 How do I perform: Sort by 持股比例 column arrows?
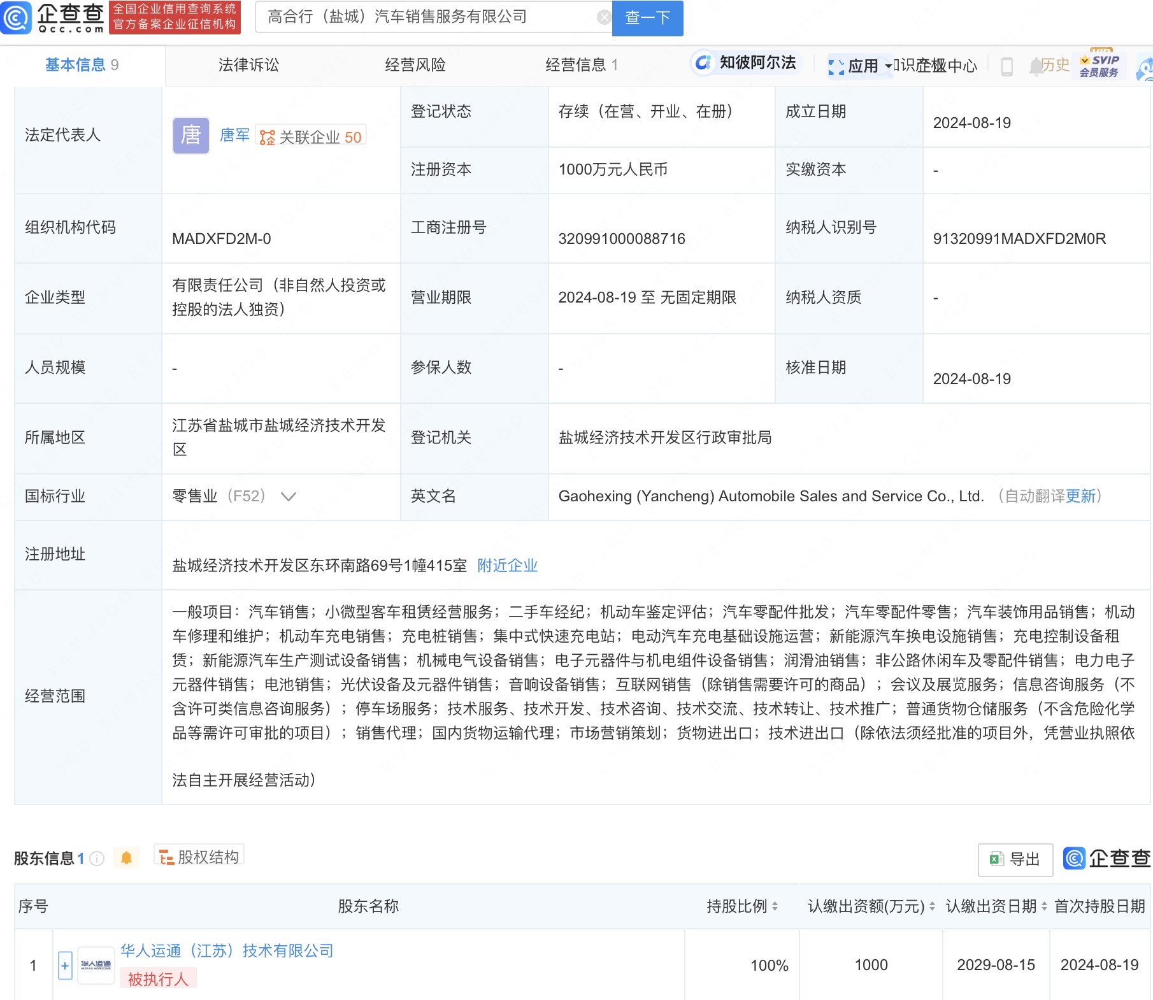tap(775, 906)
